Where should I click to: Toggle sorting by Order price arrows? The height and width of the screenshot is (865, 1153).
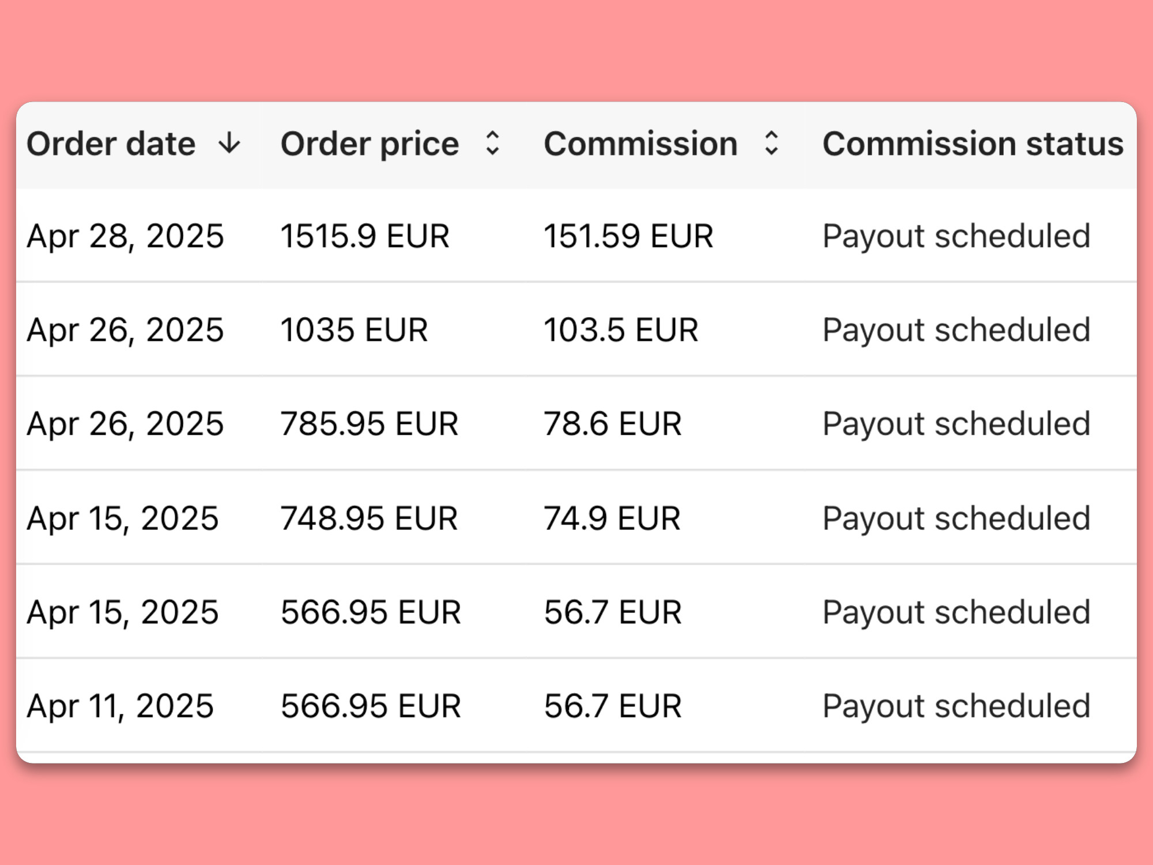[492, 143]
